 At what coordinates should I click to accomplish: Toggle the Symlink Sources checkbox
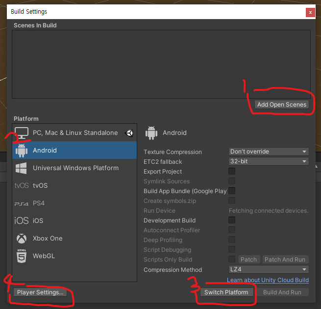(x=232, y=181)
